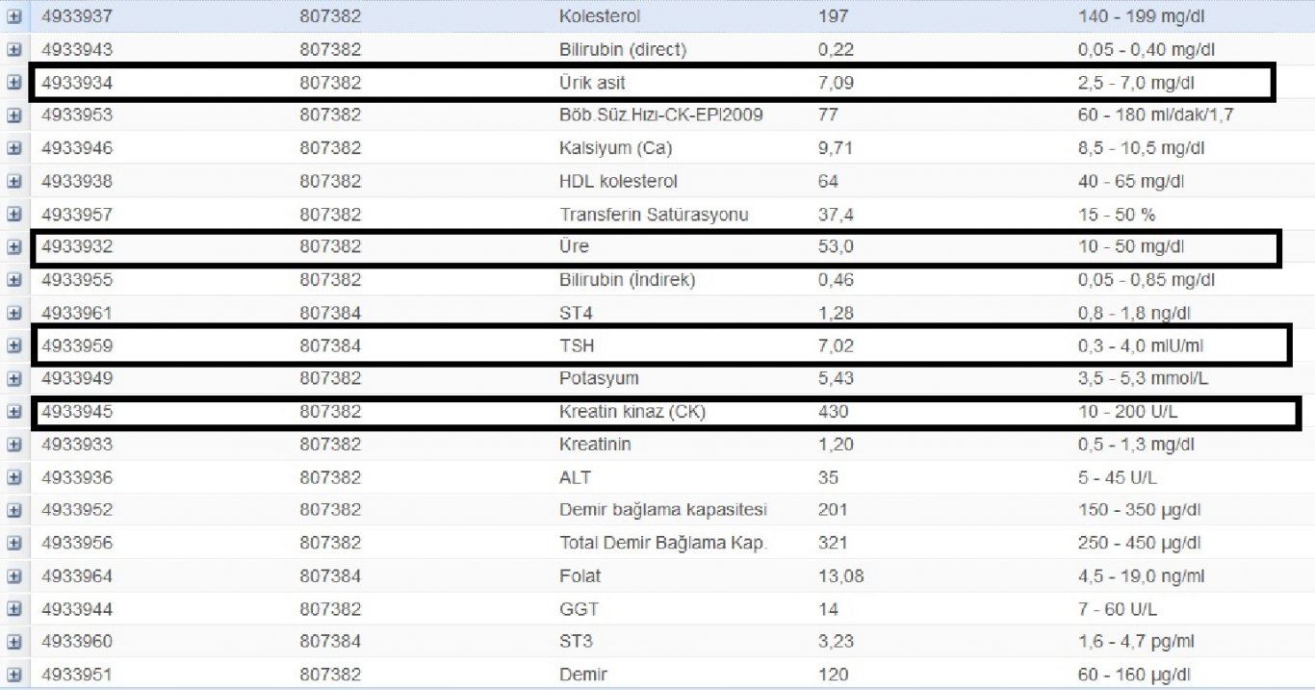
Task: Click the CK result value 430
Action: point(833,412)
